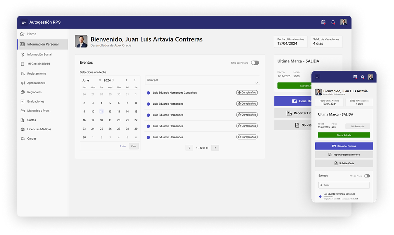The width and height of the screenshot is (394, 235).
Task: Open the hamburger menu in desktop header
Action: point(24,22)
